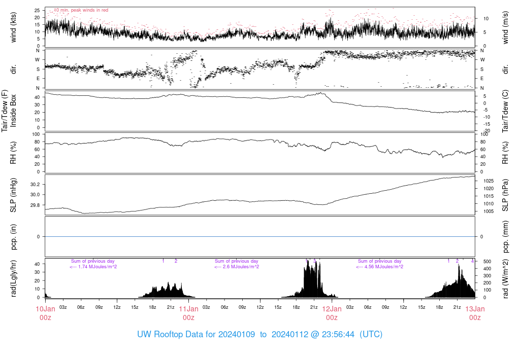Select the 'wind (m/s)' right axis label
The height and width of the screenshot is (355, 520).
pos(505,27)
